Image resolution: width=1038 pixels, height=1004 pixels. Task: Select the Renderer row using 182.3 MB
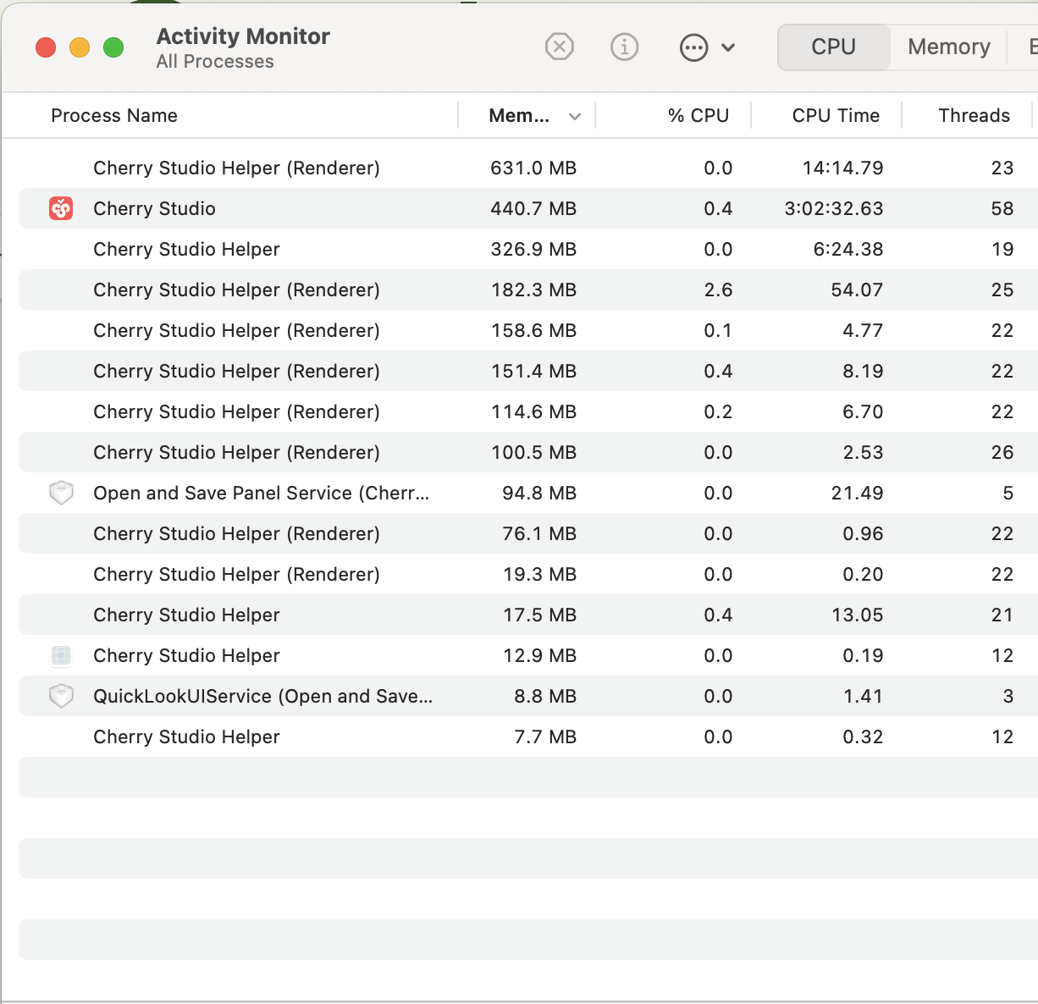click(x=528, y=290)
